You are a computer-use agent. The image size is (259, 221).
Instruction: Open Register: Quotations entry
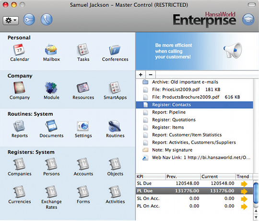(194, 120)
